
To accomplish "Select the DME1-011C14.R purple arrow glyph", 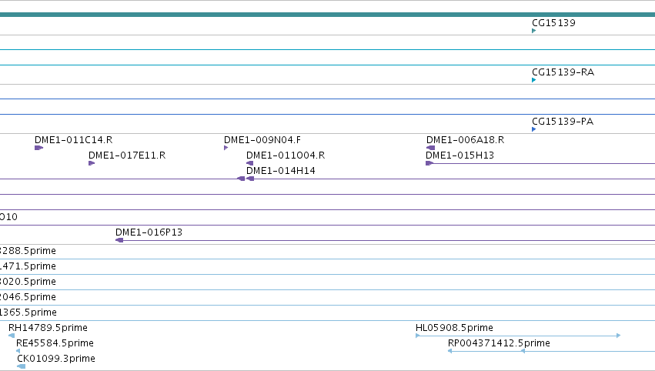I will (38, 148).
